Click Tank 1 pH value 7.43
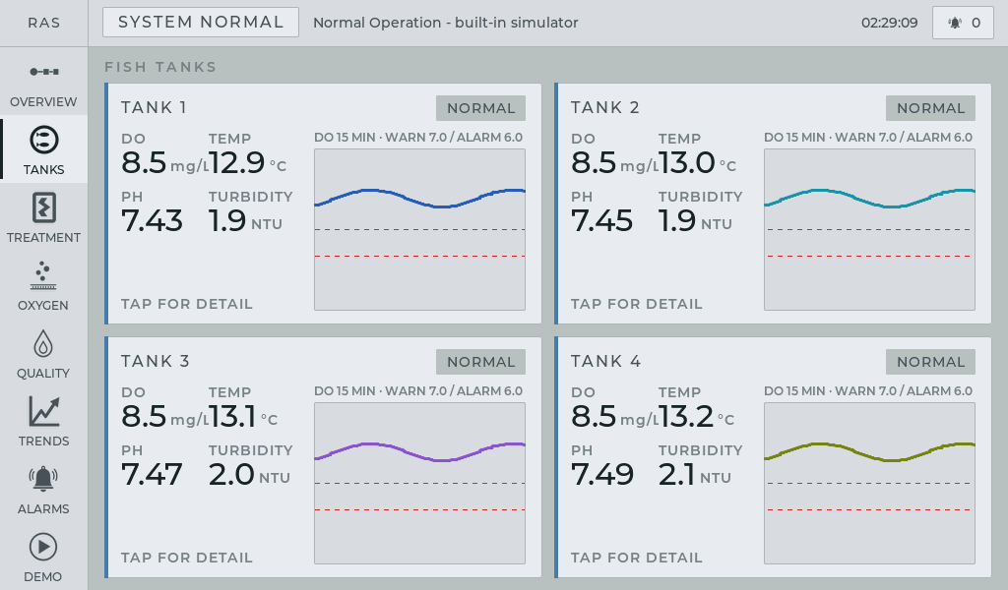1008x590 pixels. tap(152, 221)
